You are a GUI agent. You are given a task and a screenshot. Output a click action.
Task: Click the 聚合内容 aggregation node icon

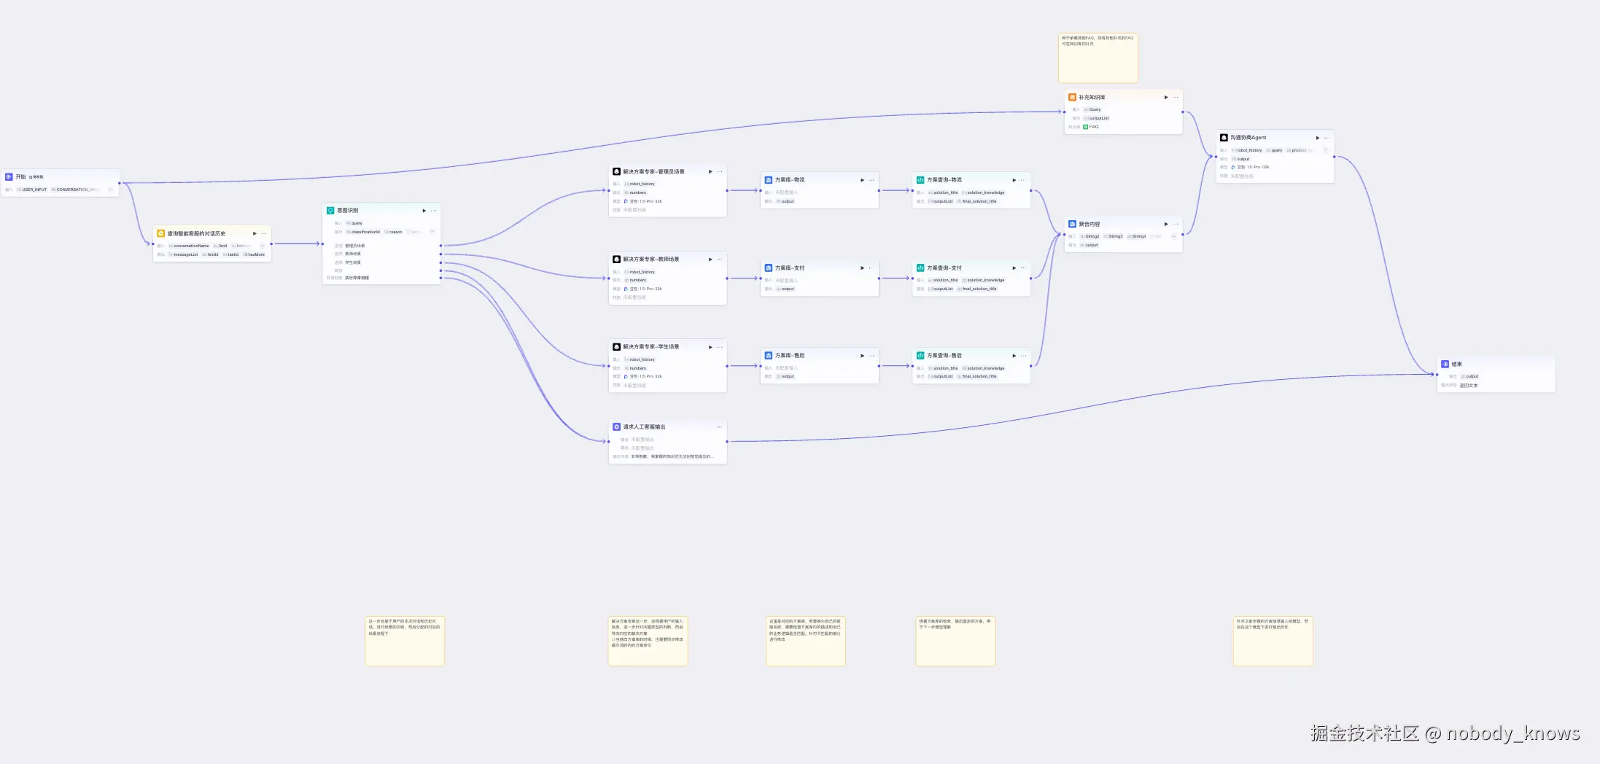click(x=1072, y=225)
